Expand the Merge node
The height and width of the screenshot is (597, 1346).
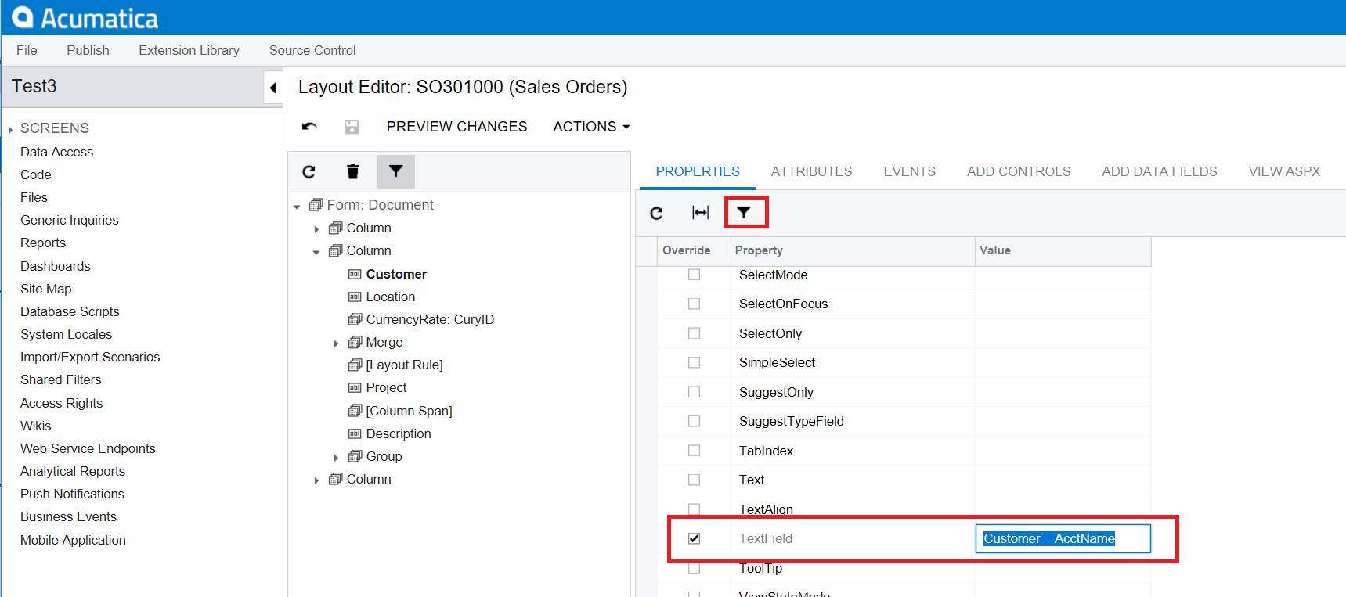pos(336,343)
